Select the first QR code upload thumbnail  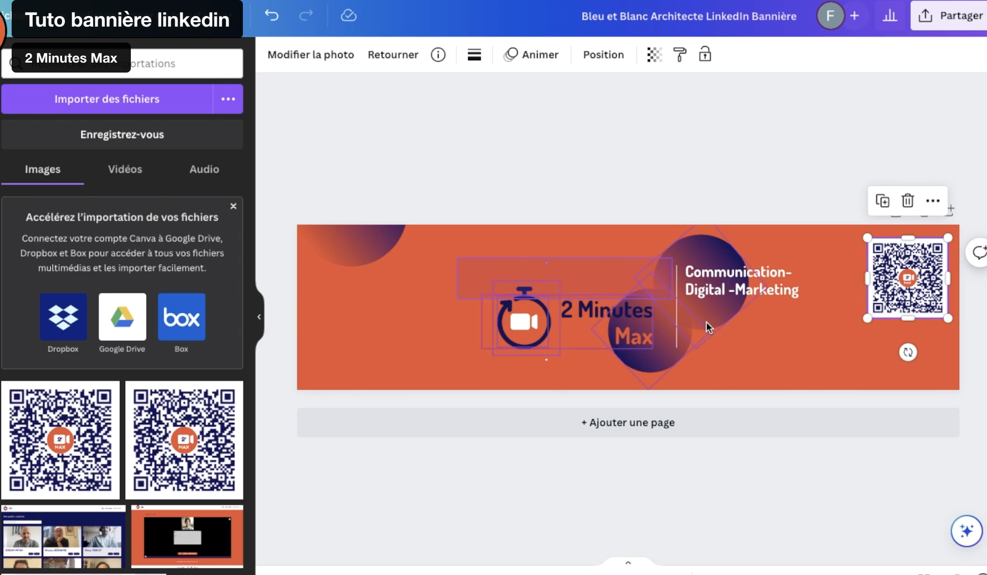60,440
